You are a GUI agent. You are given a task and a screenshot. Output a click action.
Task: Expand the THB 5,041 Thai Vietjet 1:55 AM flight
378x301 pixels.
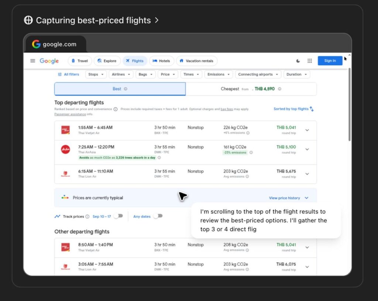pos(307,130)
